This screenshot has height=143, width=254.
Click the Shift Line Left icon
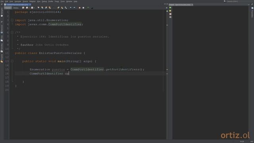(71, 8)
